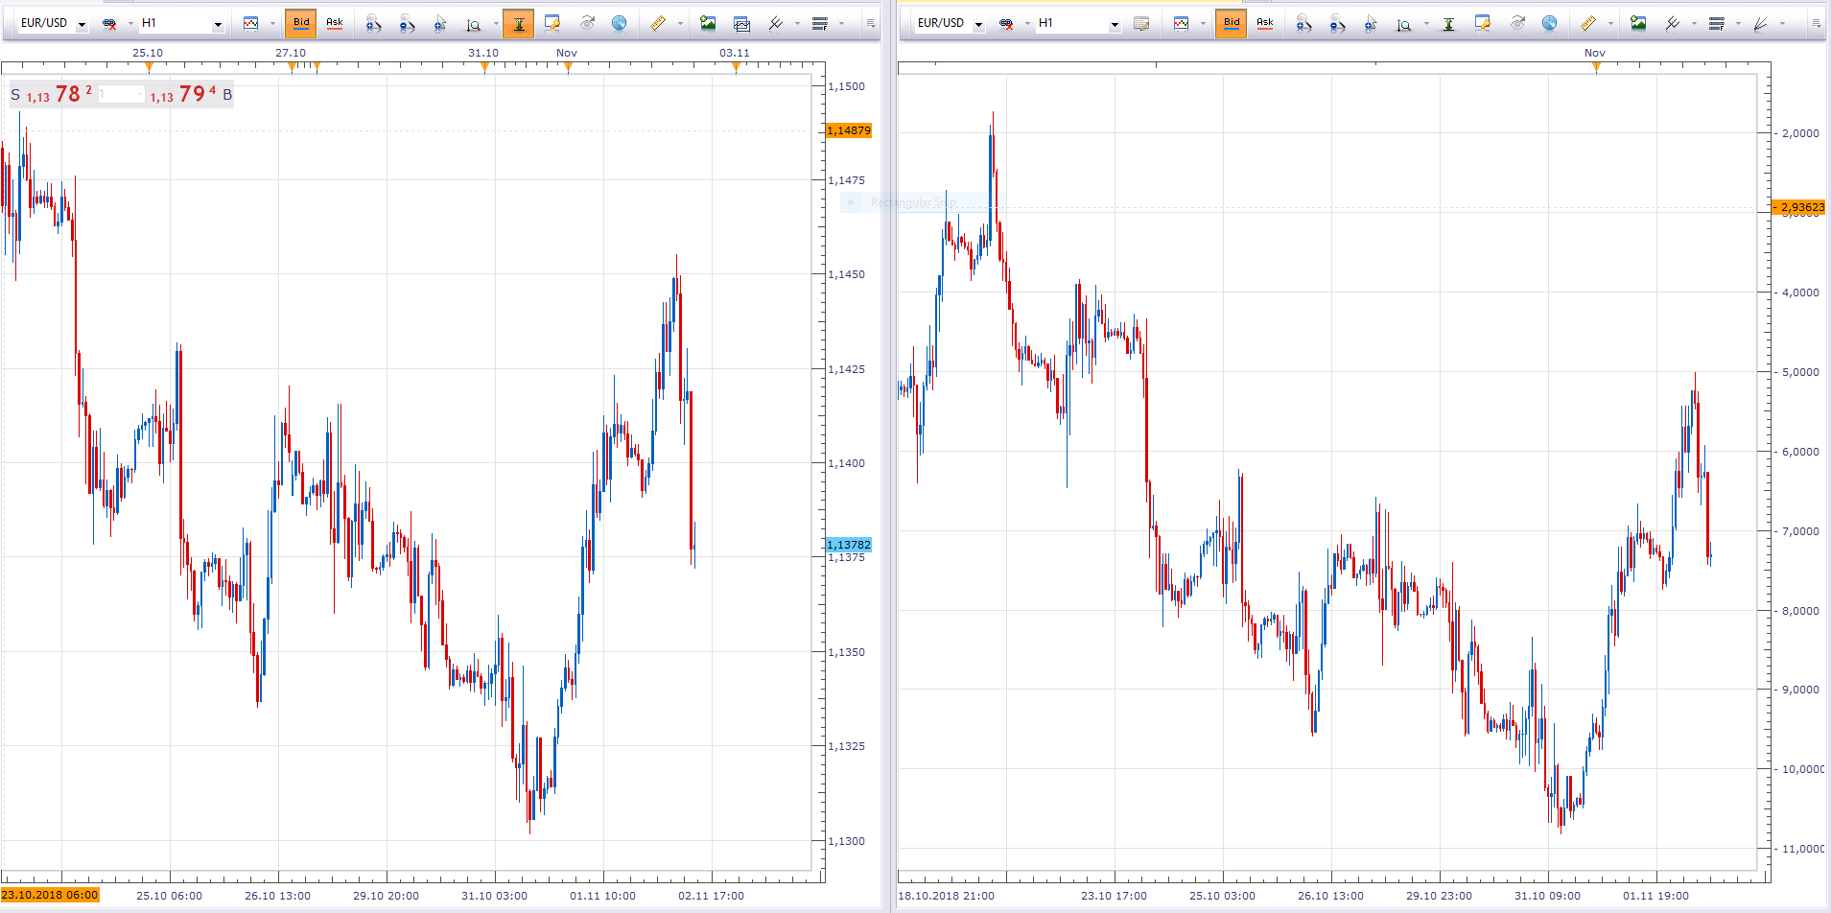Toggle Bid price in right chart toolbar

(x=1232, y=23)
